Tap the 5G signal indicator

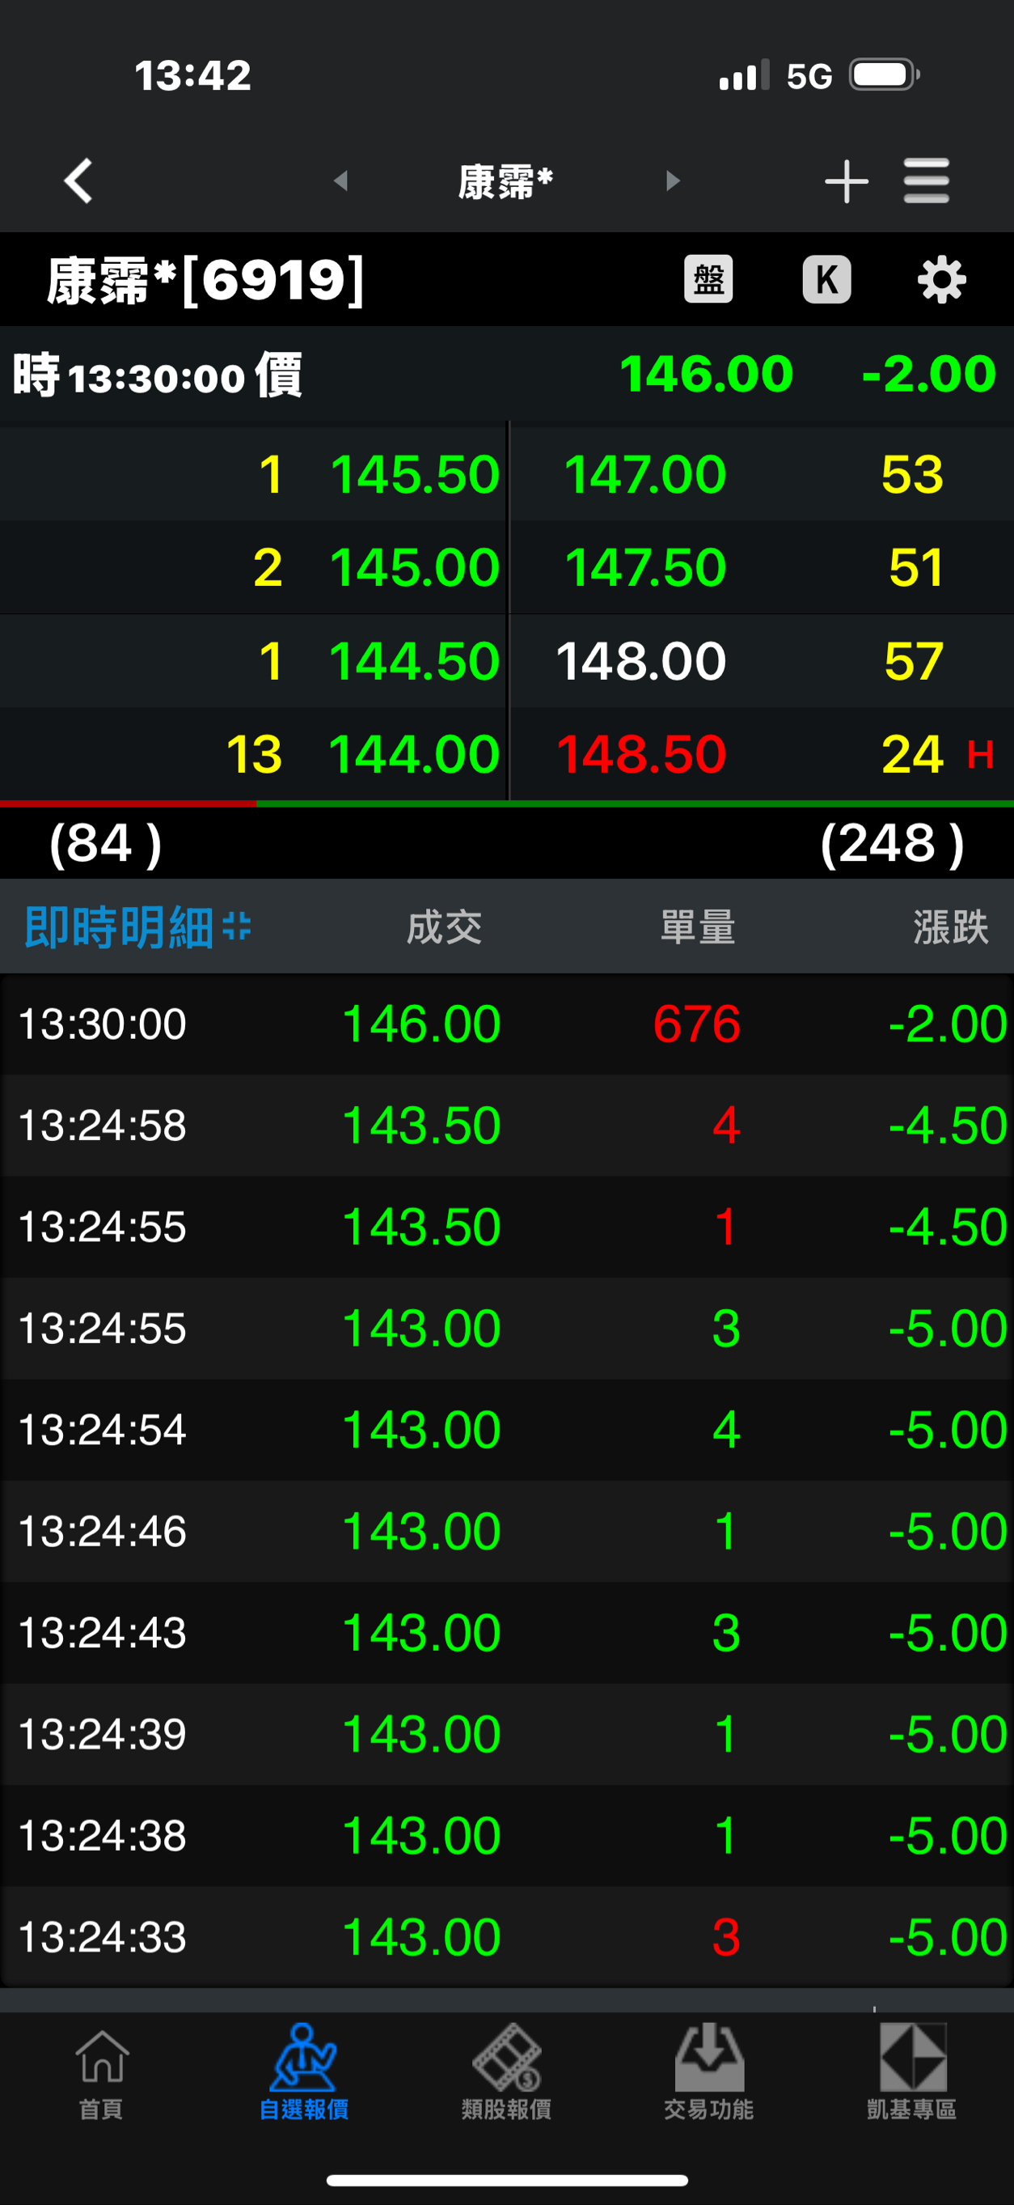click(x=809, y=76)
